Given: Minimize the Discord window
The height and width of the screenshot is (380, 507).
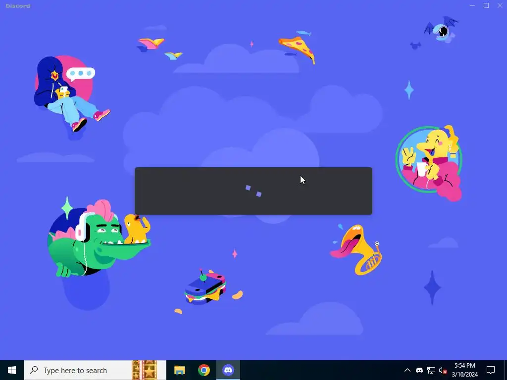Looking at the screenshot, I should click(472, 5).
